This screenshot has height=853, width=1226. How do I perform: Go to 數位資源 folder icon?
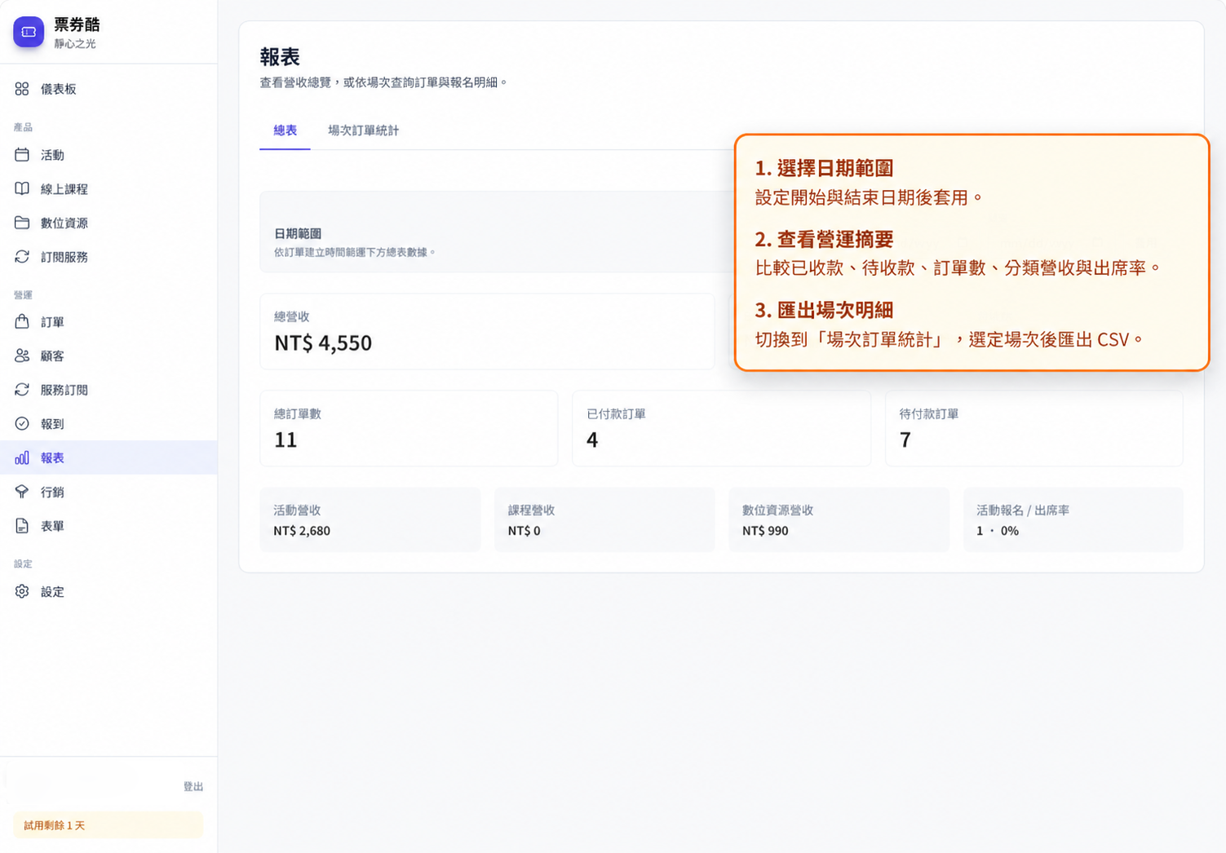click(22, 223)
